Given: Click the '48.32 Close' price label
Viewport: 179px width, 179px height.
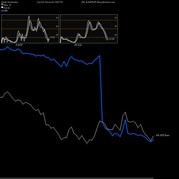Looking at the screenshot, I should (x=163, y=135).
